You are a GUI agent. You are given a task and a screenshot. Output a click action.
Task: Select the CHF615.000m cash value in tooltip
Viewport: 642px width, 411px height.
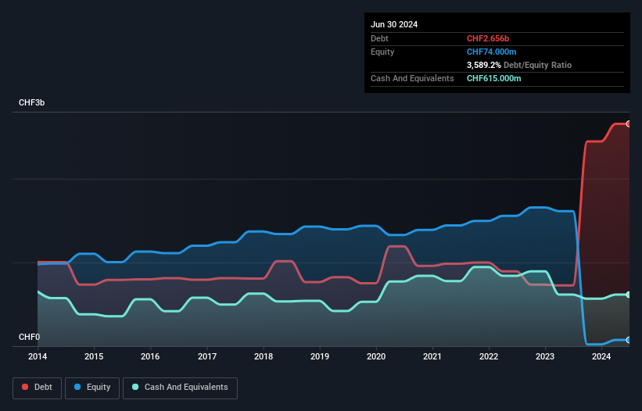[494, 78]
